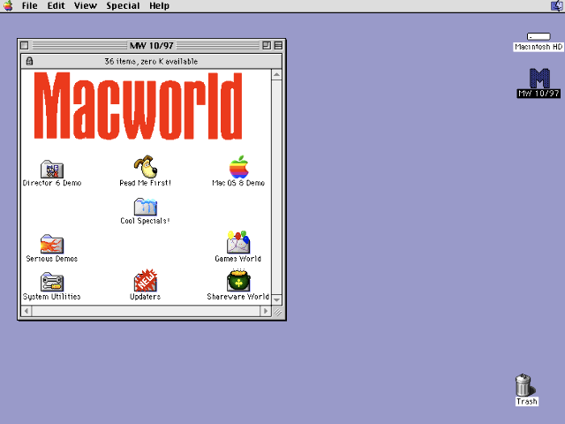Image resolution: width=565 pixels, height=424 pixels.
Task: Click the scroll down arrow
Action: tap(276, 300)
